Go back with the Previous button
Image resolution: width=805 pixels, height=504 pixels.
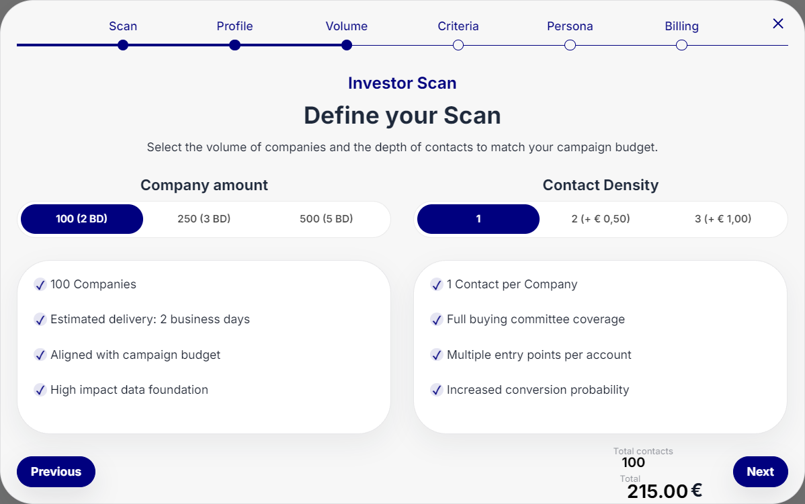tap(56, 472)
